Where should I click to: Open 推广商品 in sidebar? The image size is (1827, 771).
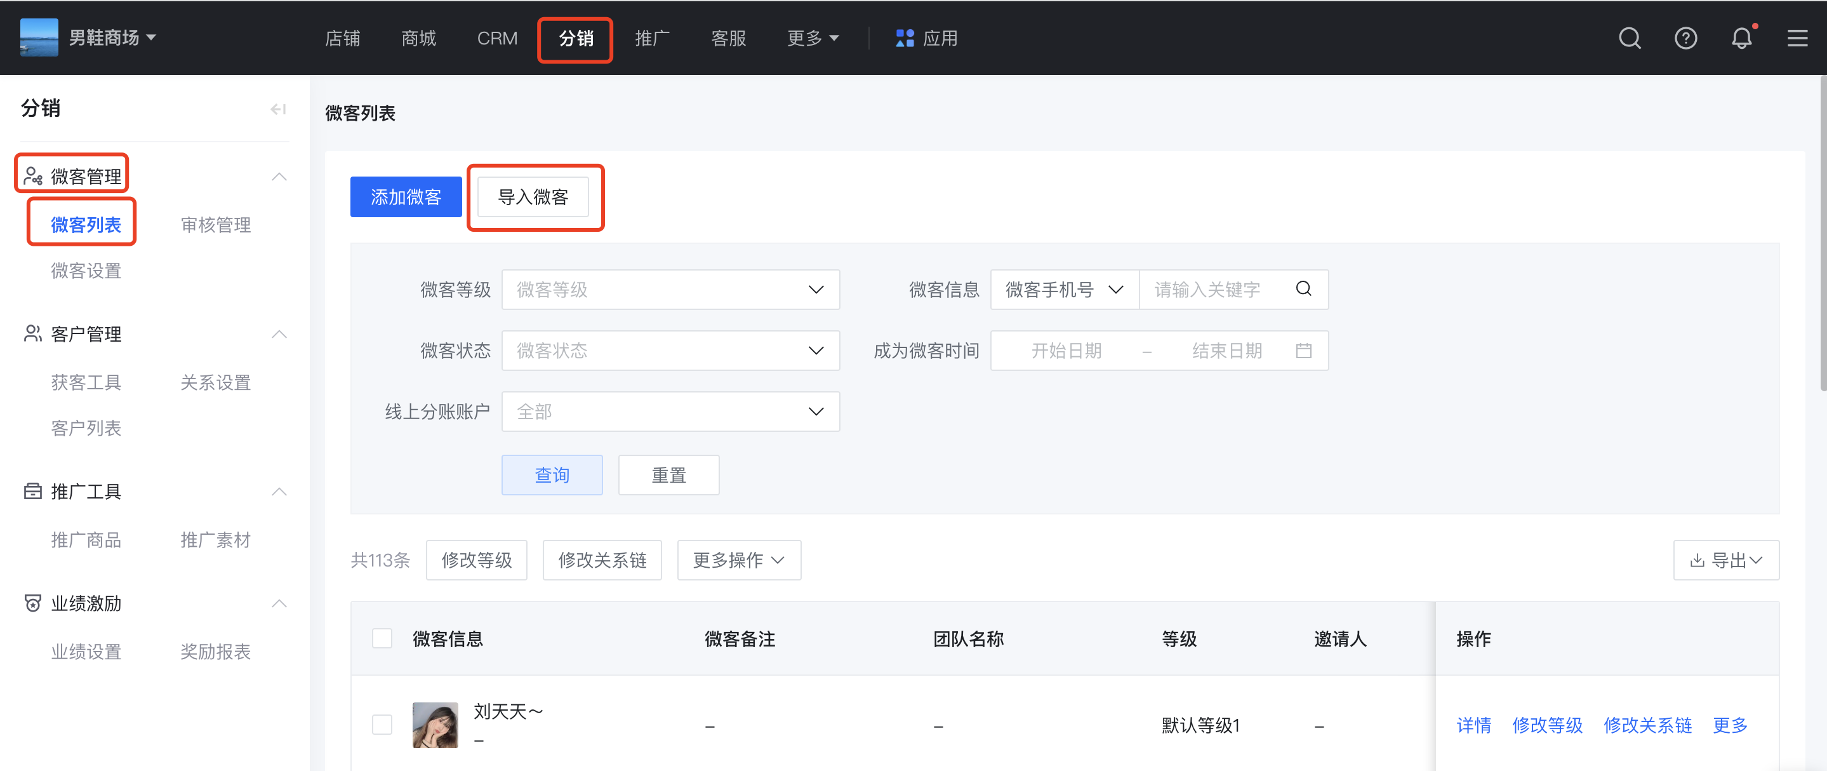(86, 540)
